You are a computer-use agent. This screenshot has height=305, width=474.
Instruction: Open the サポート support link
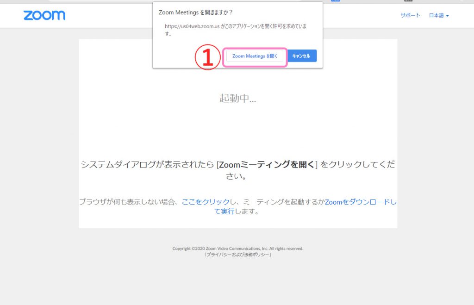click(x=410, y=15)
